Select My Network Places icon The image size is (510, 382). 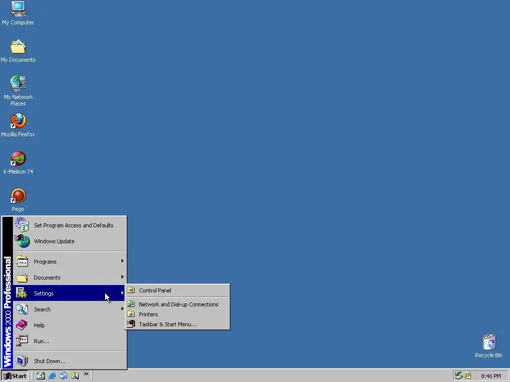click(x=18, y=91)
